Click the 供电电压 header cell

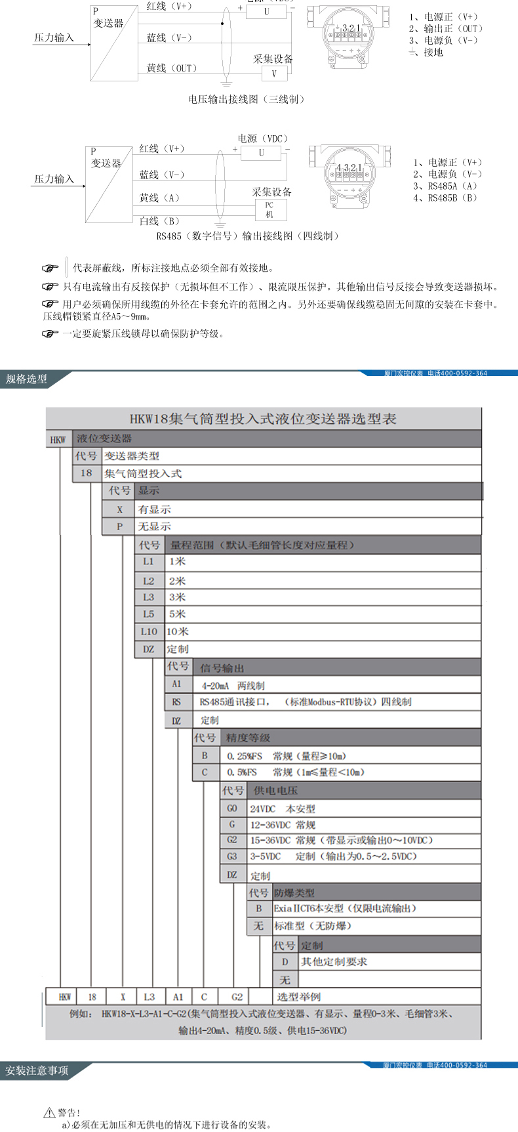click(x=365, y=791)
